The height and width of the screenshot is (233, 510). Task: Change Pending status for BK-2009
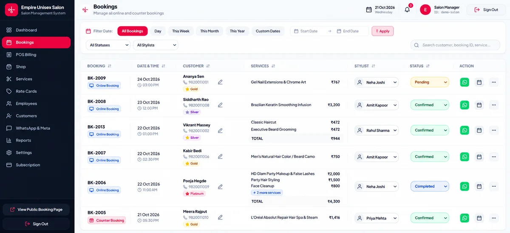(430, 82)
